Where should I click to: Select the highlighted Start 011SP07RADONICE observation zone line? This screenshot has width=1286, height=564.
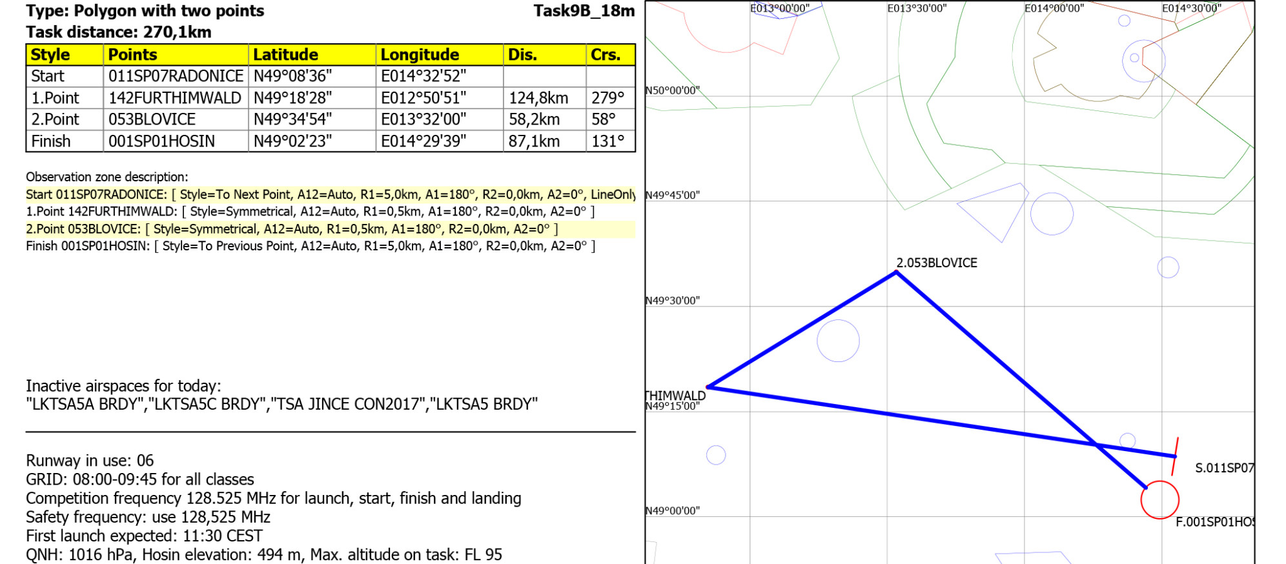[330, 194]
